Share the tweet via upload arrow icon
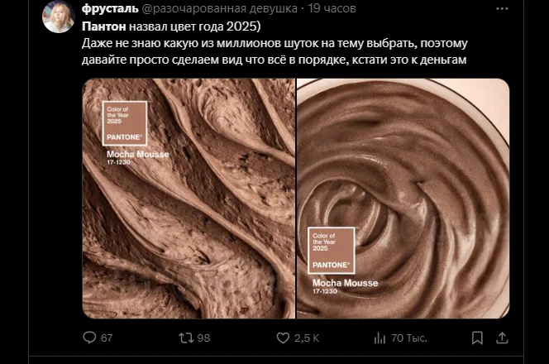This screenshot has width=549, height=364. (x=502, y=338)
